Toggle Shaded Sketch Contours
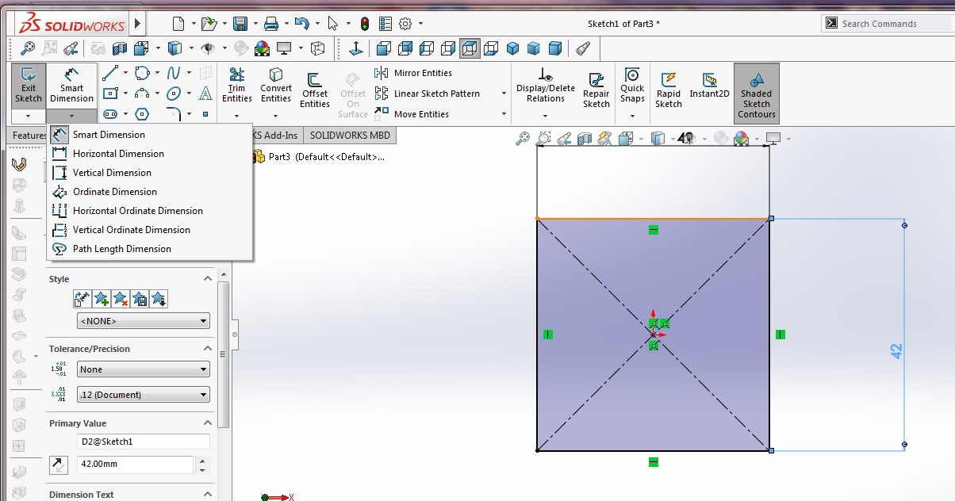This screenshot has width=955, height=501. pos(757,94)
